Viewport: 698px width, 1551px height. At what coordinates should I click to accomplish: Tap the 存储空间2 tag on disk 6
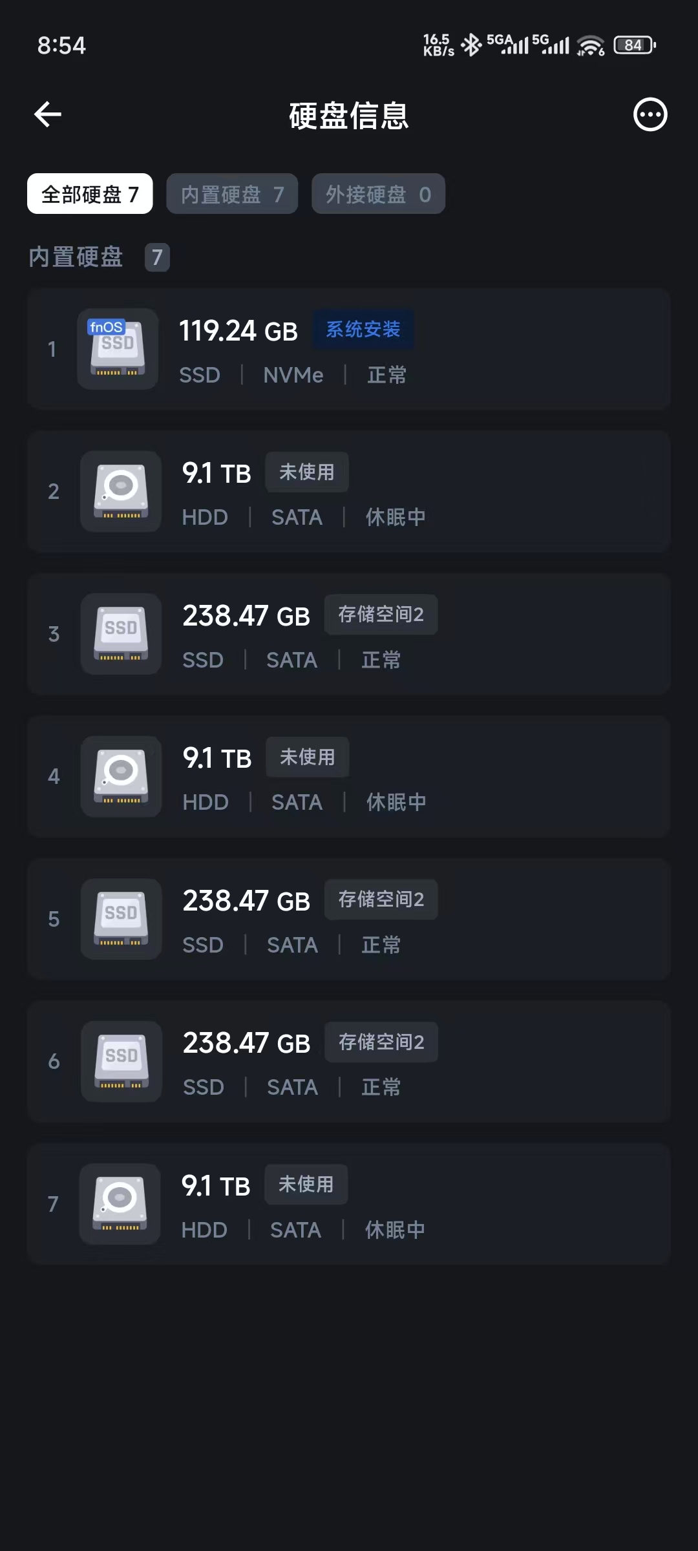[381, 1042]
